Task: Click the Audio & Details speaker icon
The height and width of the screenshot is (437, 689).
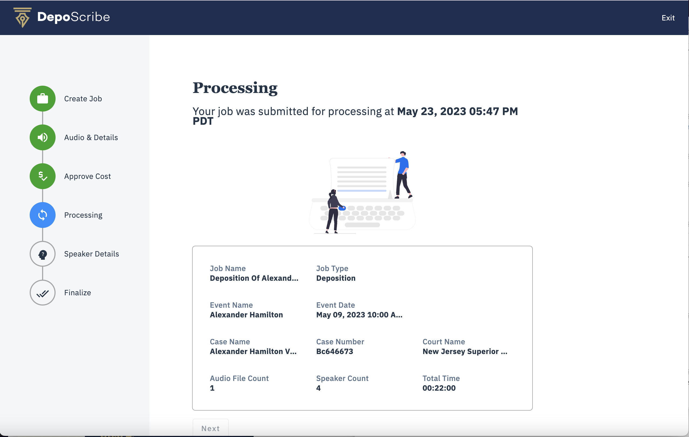Action: [43, 137]
